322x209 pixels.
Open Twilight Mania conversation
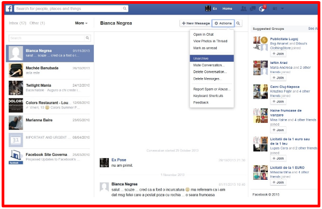tap(50, 88)
